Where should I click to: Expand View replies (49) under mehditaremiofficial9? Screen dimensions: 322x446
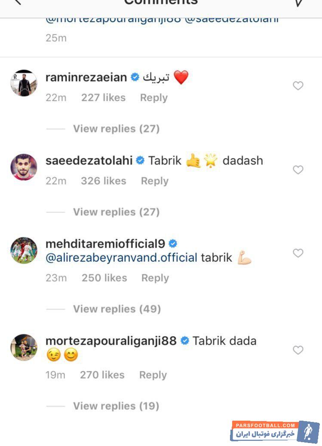117,309
